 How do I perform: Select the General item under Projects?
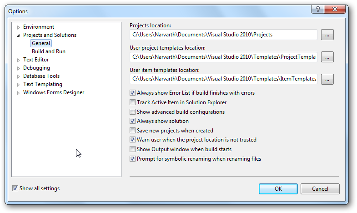[x=41, y=43]
